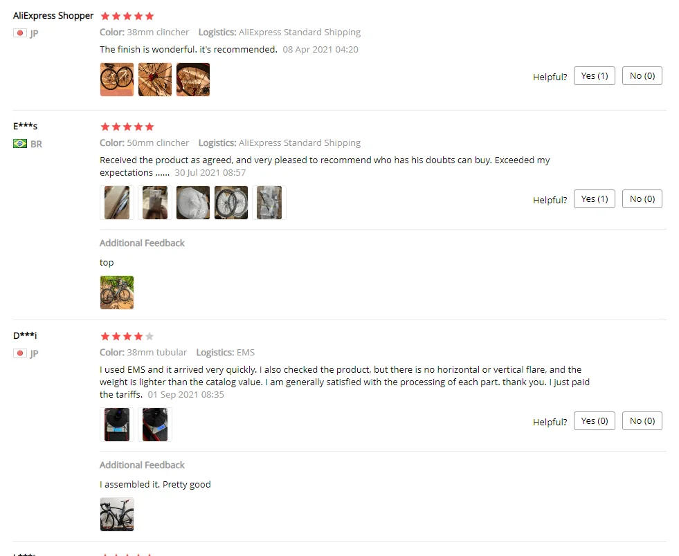679x556 pixels.
Task: Open white wrapped wheel photo in E***s review
Action: click(193, 203)
